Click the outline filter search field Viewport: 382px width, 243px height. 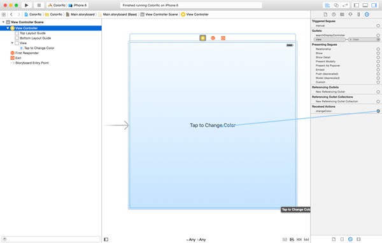tap(51, 239)
